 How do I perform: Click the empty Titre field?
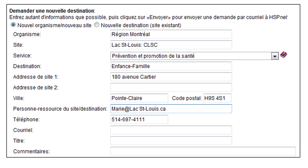[171, 141]
